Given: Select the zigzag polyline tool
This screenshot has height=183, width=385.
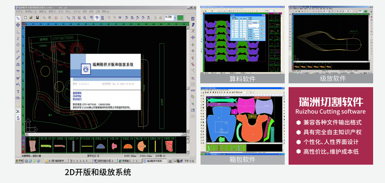Looking at the screenshot, I should coord(18,38).
